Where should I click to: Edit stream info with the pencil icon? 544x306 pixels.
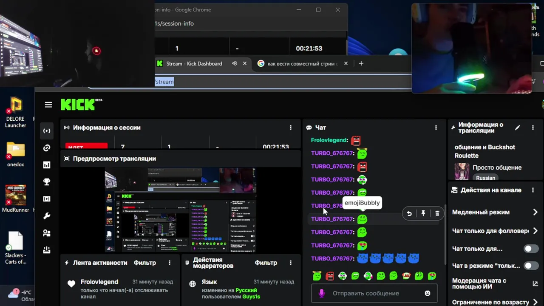[x=518, y=127]
